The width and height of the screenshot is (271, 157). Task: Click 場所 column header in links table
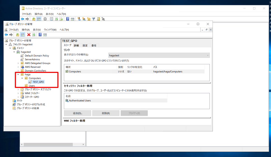click(x=90, y=67)
